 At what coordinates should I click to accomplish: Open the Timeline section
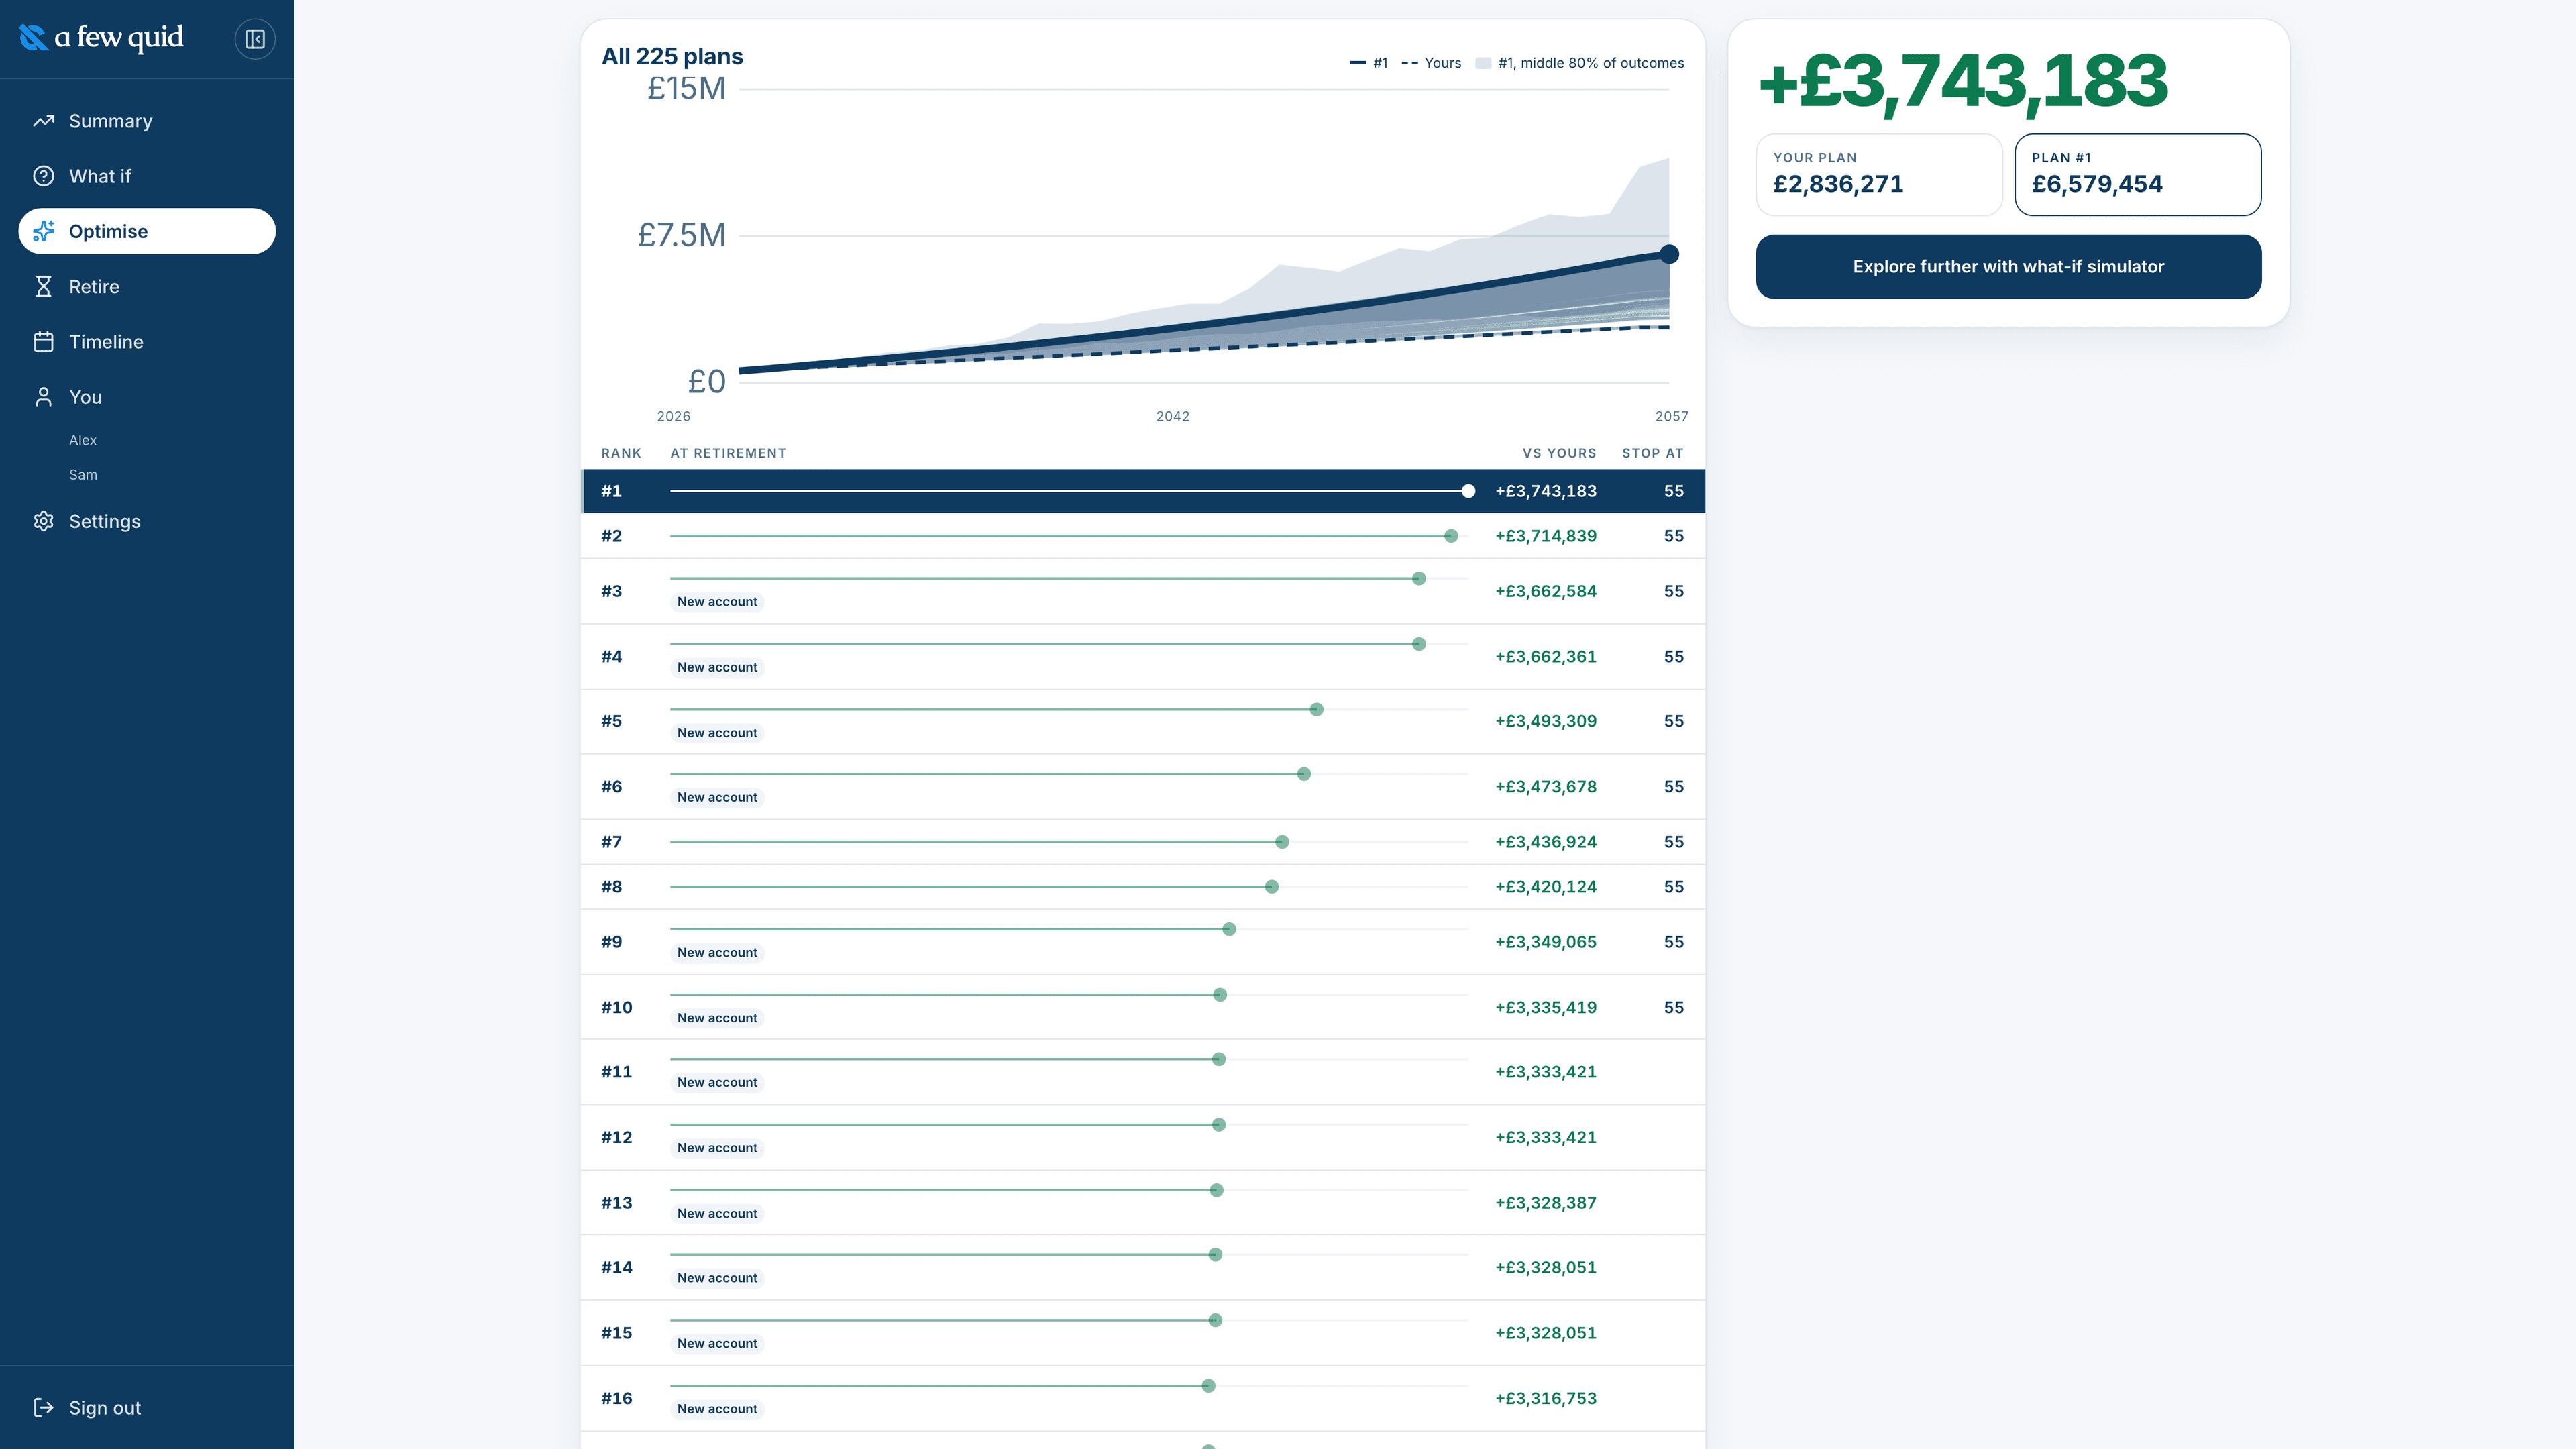[x=147, y=341]
